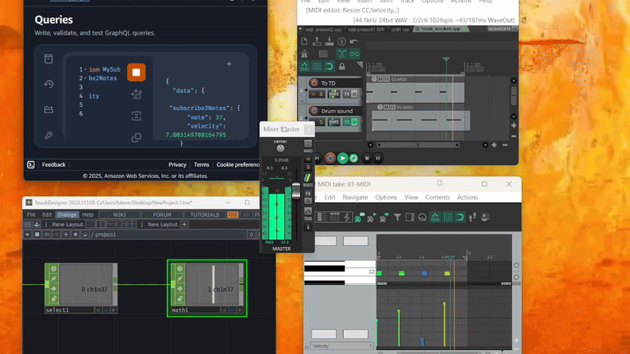Toggle the metronome icon in REAPER
Screen dimensions: 630x354
304,53
